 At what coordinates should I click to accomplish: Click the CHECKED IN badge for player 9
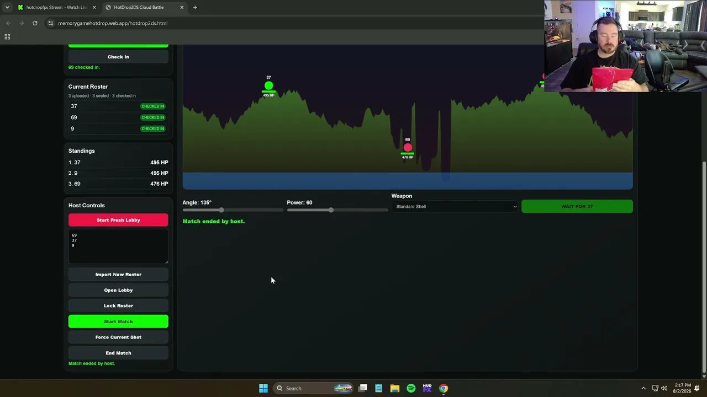tap(152, 128)
